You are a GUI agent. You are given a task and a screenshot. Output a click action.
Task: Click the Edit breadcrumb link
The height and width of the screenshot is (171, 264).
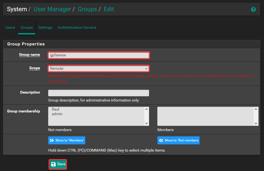[x=109, y=9]
